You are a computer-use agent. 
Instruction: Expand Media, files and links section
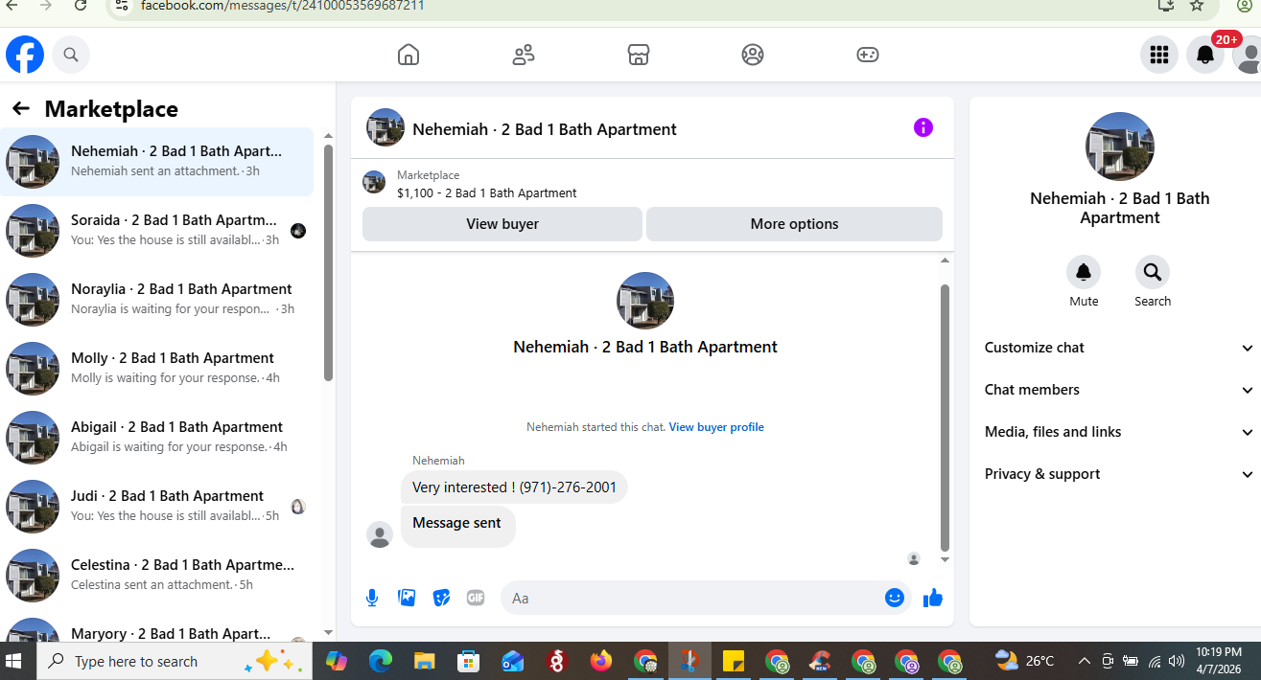pos(1119,432)
